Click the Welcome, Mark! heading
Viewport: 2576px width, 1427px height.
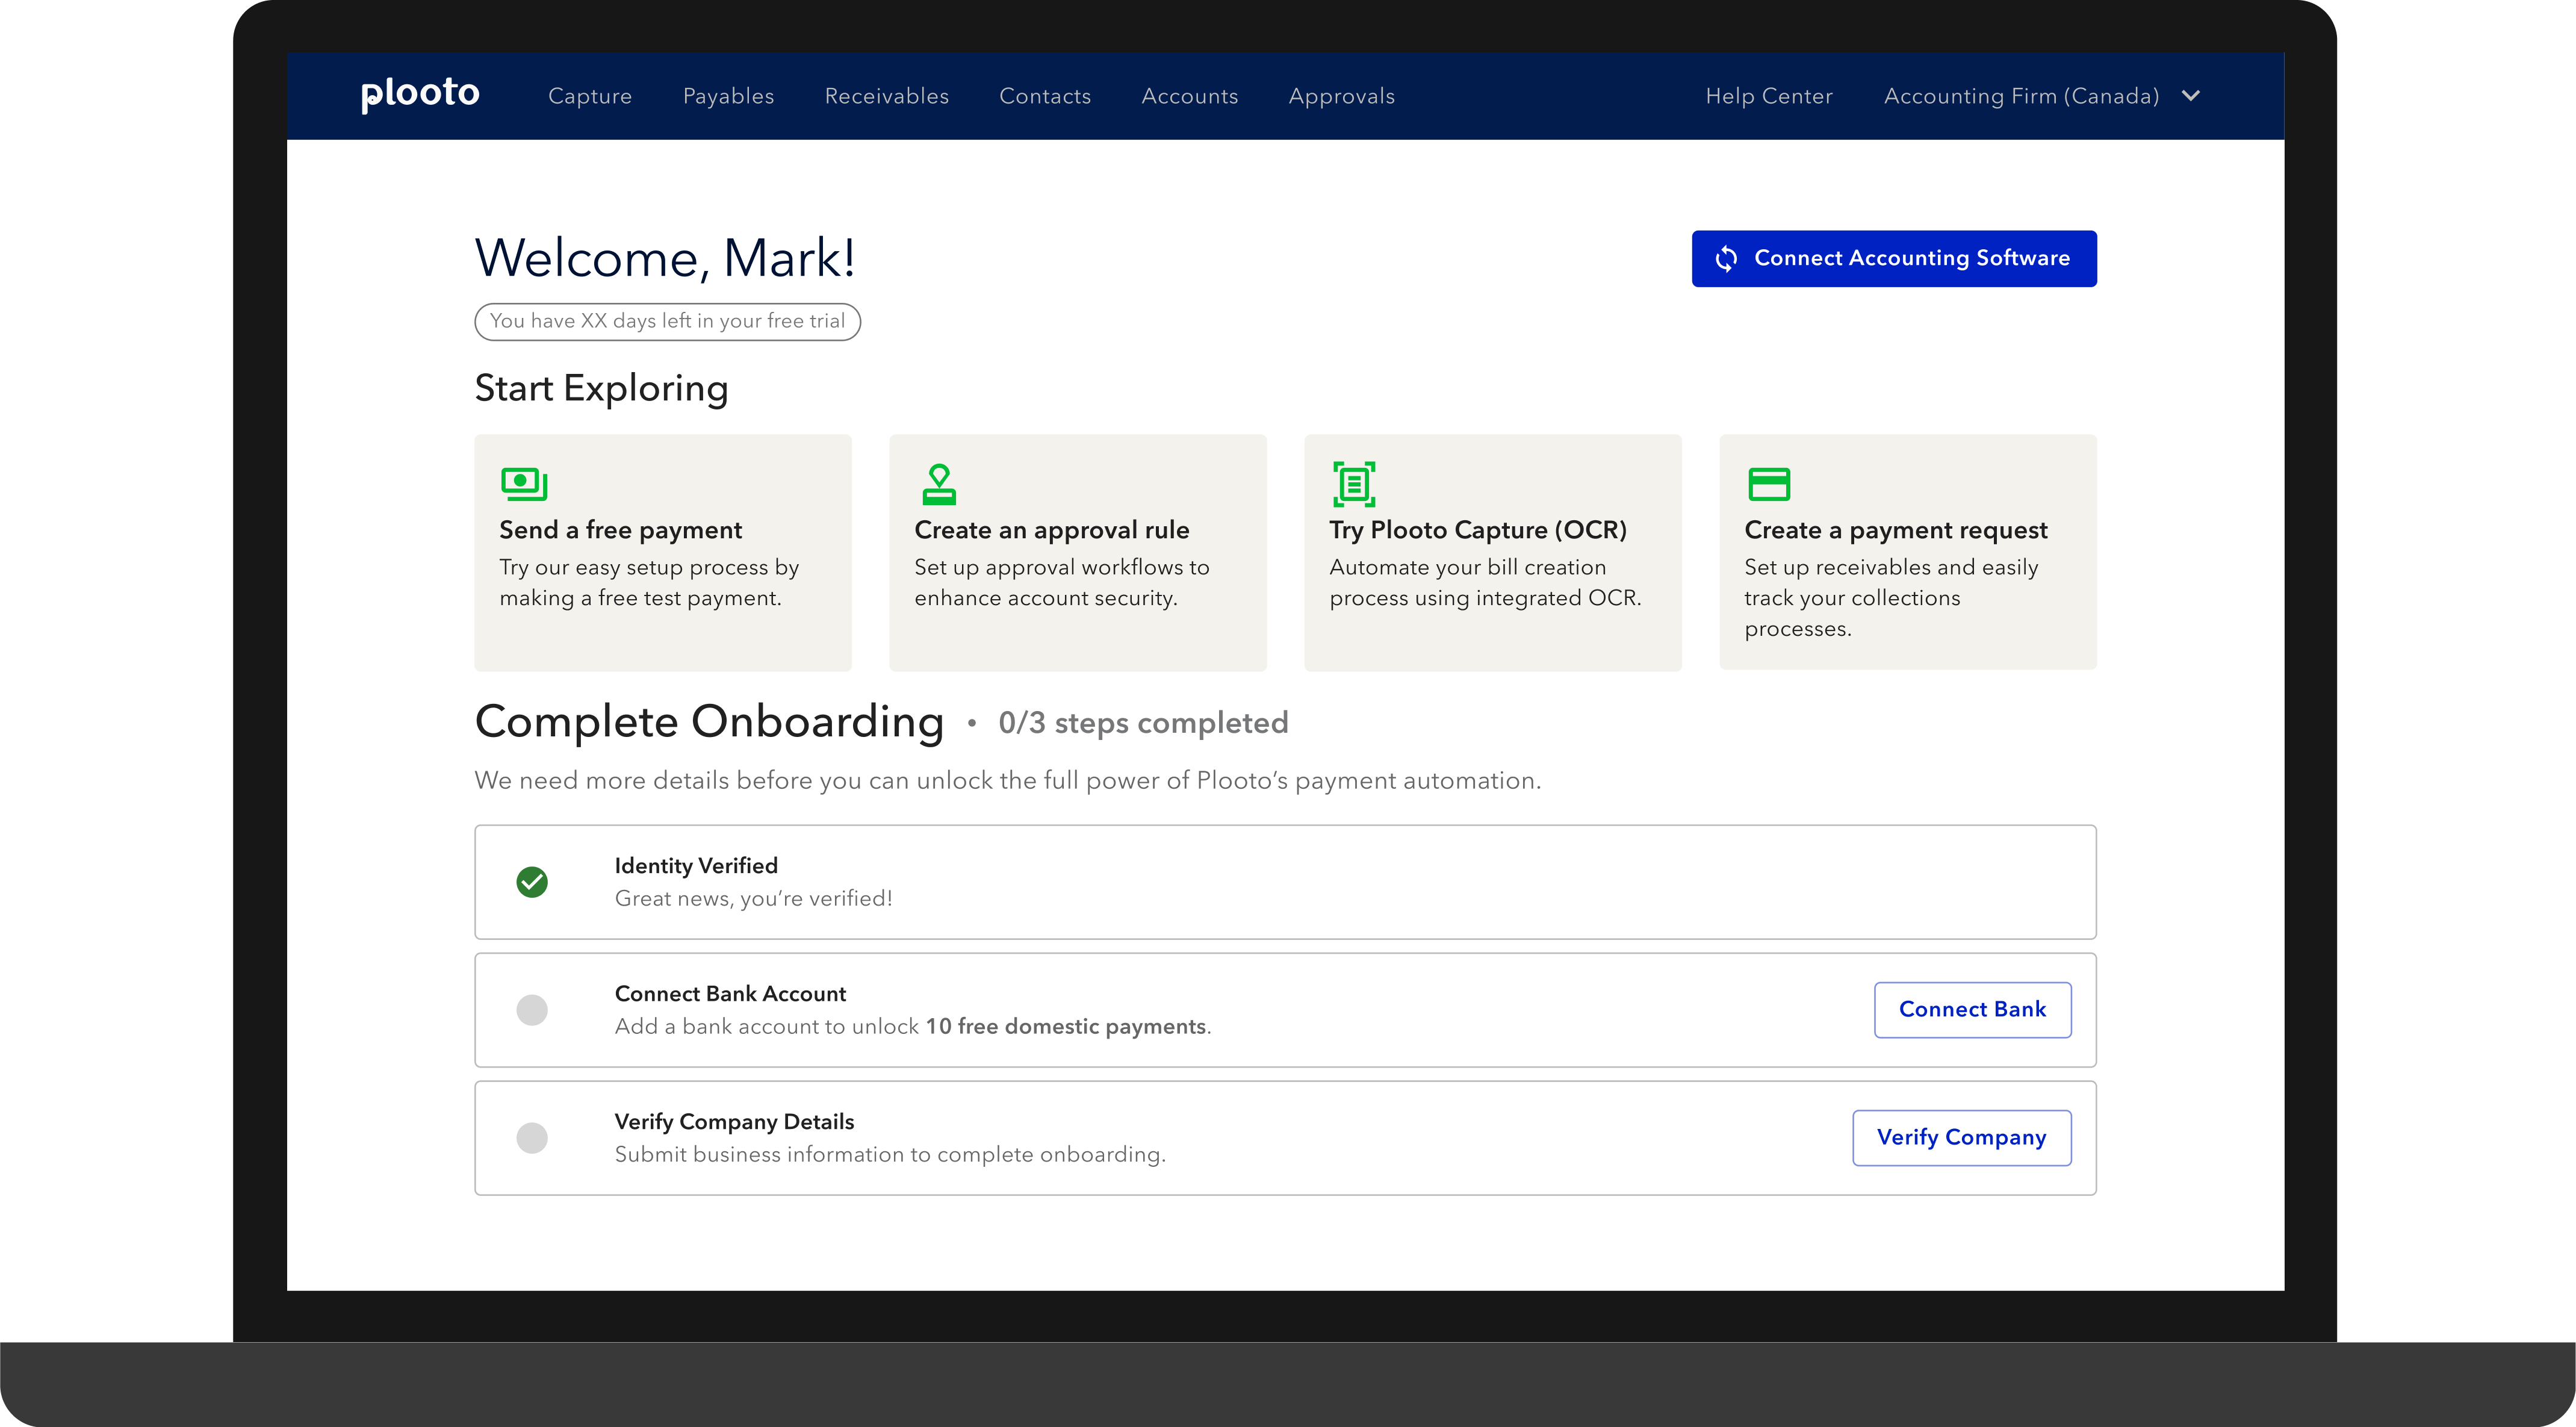tap(665, 258)
